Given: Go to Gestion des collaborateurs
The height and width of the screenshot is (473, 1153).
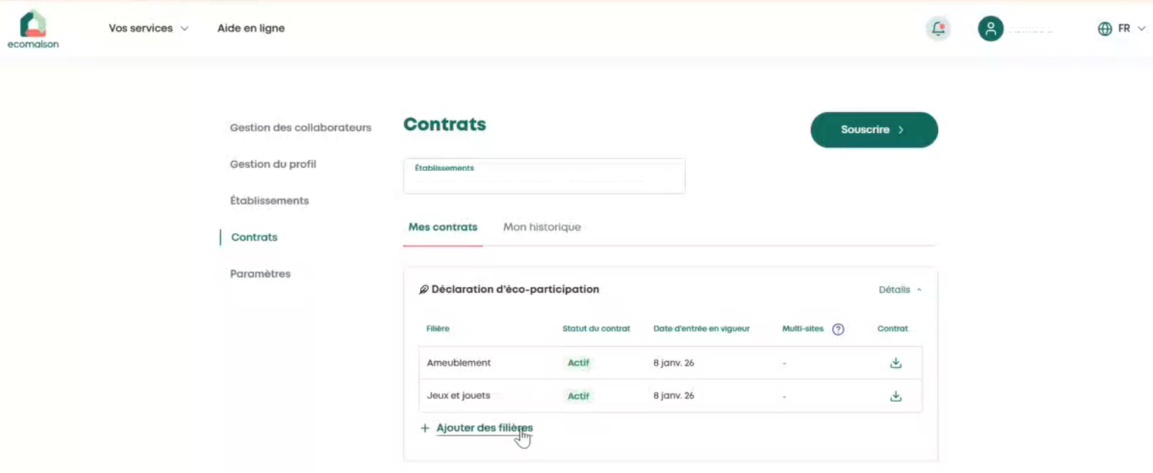Looking at the screenshot, I should click(300, 128).
